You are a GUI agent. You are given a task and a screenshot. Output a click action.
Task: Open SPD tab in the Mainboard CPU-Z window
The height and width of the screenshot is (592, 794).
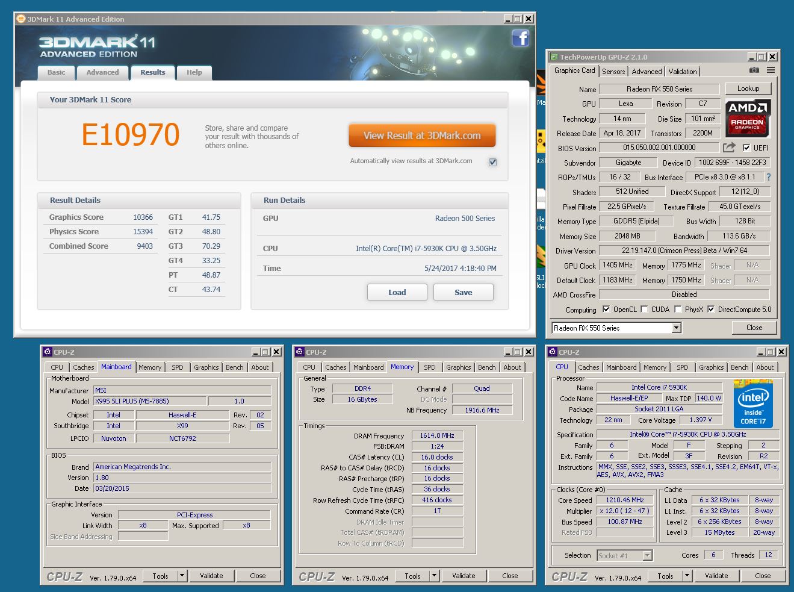[x=178, y=367]
